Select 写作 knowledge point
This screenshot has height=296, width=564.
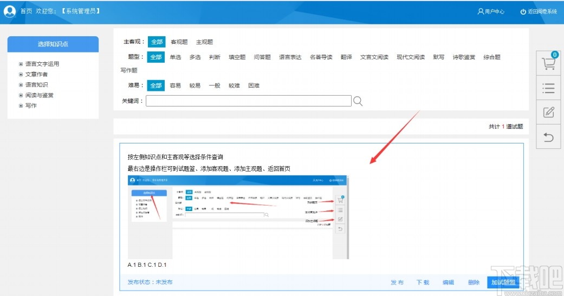[31, 106]
